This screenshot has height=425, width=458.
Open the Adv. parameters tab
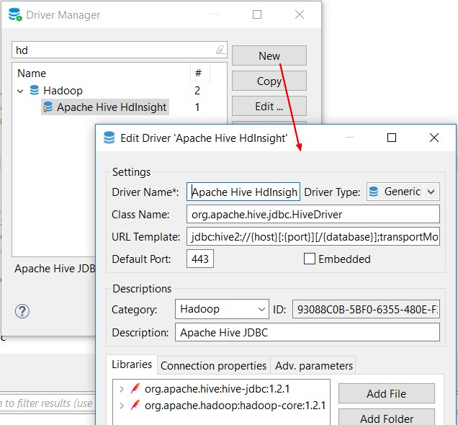click(x=313, y=366)
